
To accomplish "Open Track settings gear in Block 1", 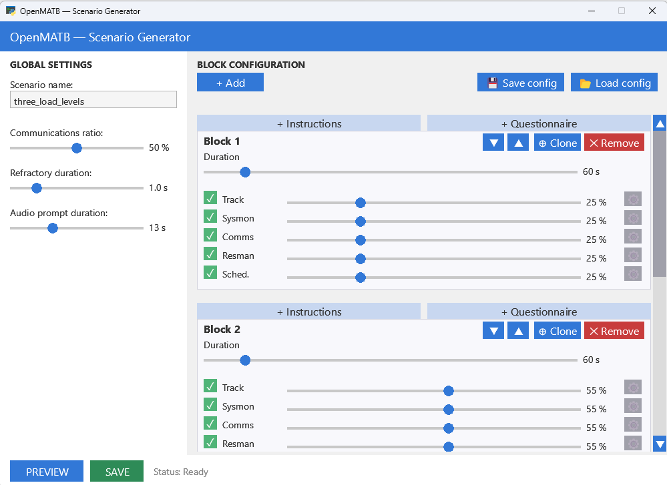I will coord(632,199).
